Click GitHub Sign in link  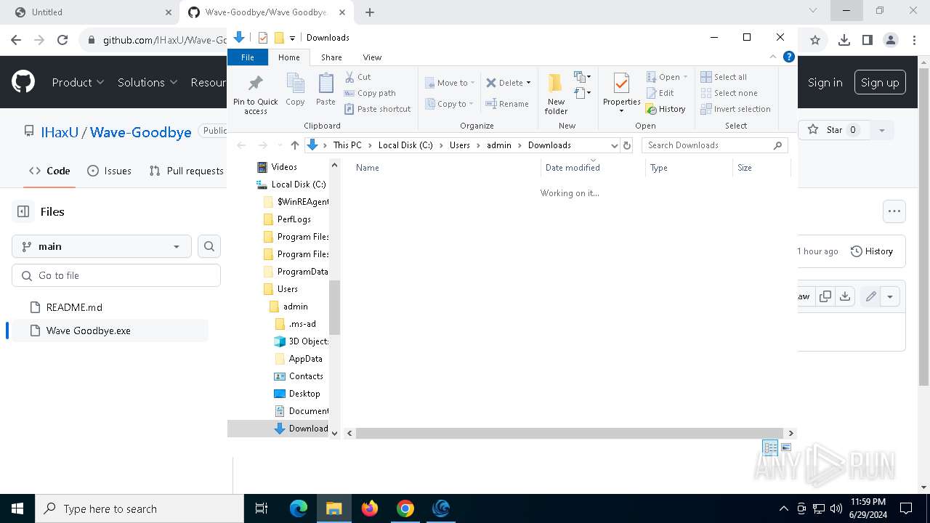click(x=825, y=83)
